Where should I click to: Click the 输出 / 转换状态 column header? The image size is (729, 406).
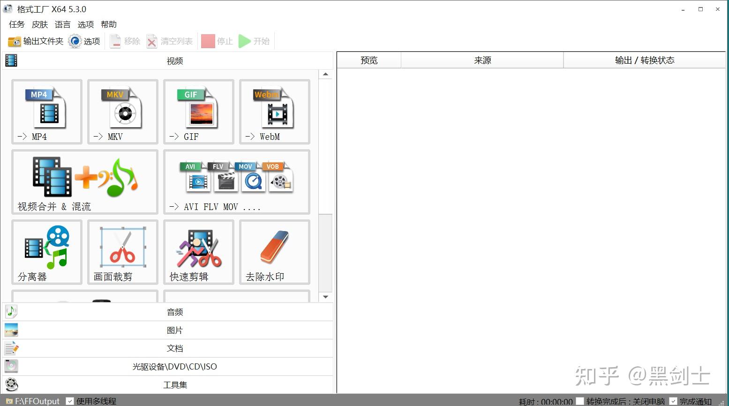(645, 60)
